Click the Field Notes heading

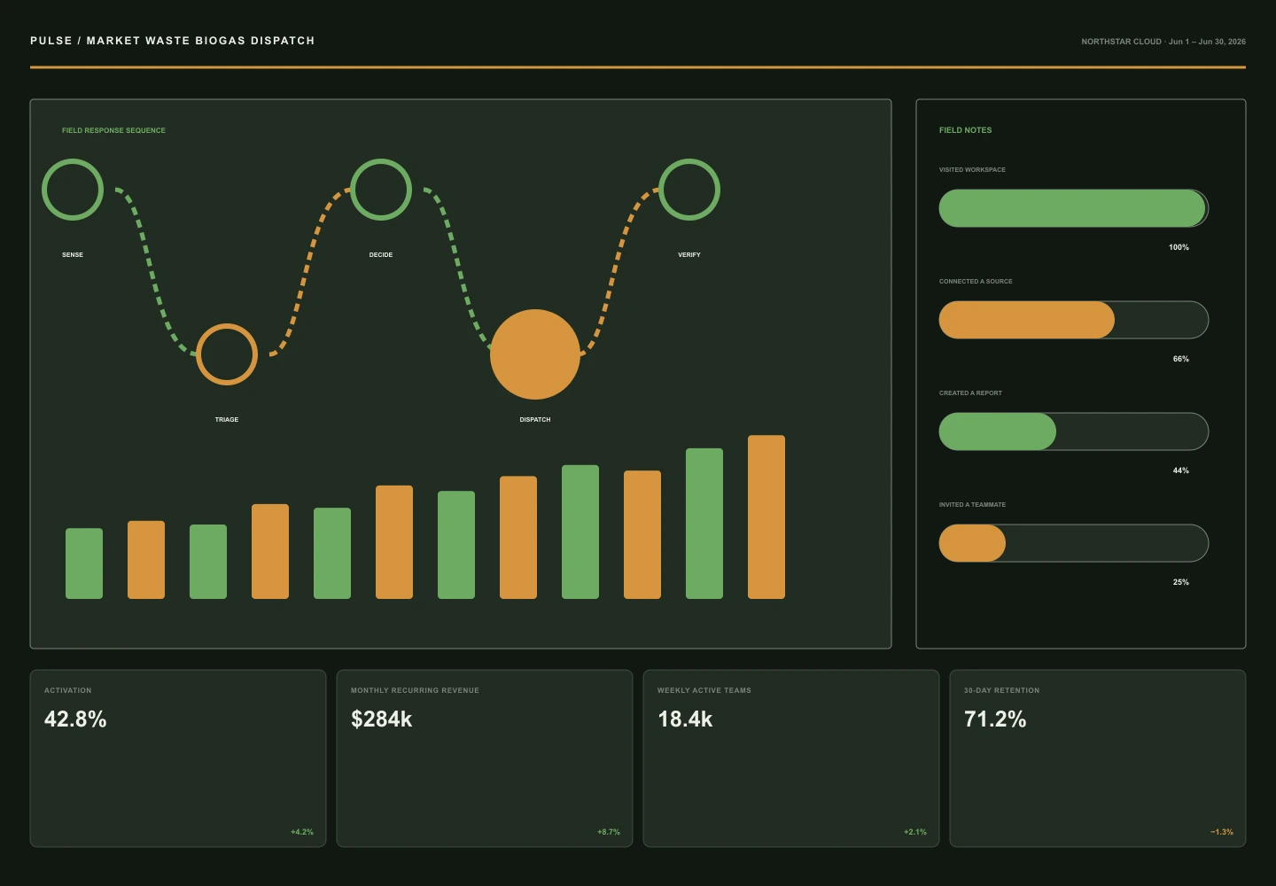(966, 130)
